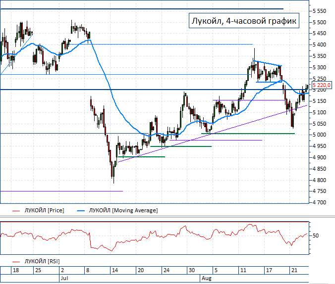
Task: Click the 4 750 price axis label
Action: pyautogui.click(x=320, y=191)
